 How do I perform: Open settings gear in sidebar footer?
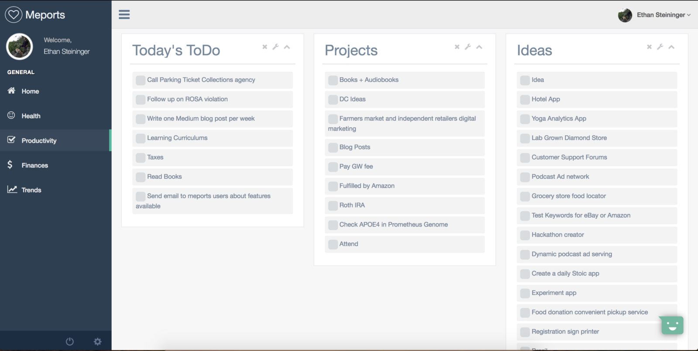click(98, 341)
